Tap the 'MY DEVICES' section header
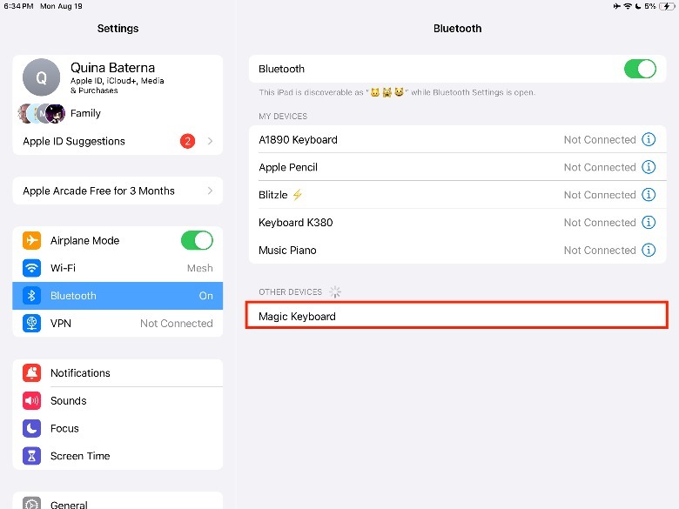This screenshot has width=679, height=509. [x=283, y=117]
